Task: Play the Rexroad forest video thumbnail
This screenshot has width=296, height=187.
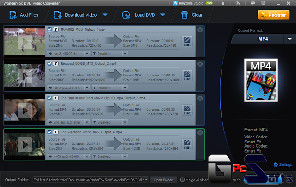Action: click(x=25, y=76)
